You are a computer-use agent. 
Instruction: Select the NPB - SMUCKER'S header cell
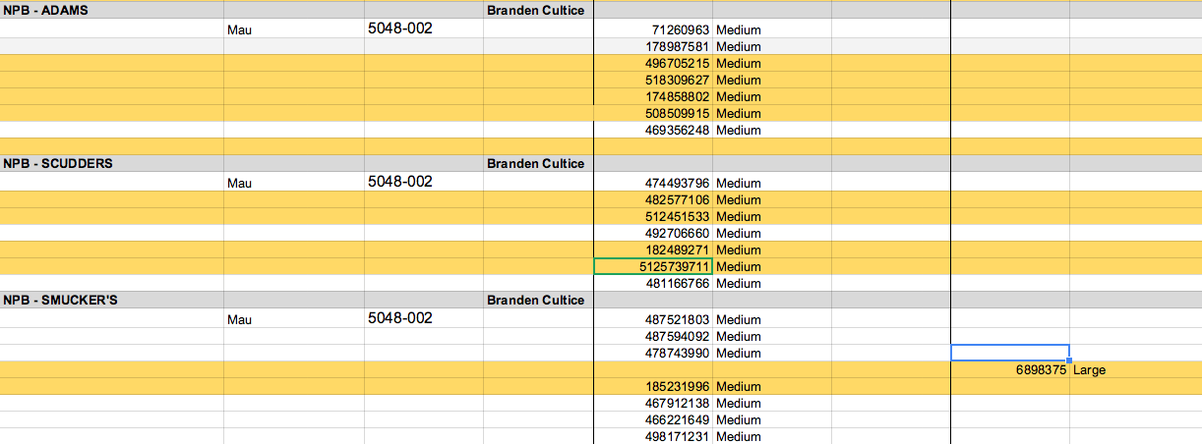pyautogui.click(x=59, y=301)
